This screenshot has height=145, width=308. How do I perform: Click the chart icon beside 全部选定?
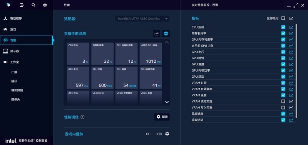pos(291,18)
